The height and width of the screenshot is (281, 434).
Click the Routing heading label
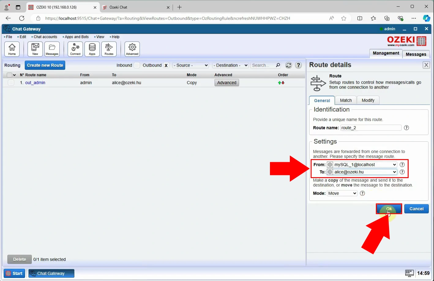(12, 65)
